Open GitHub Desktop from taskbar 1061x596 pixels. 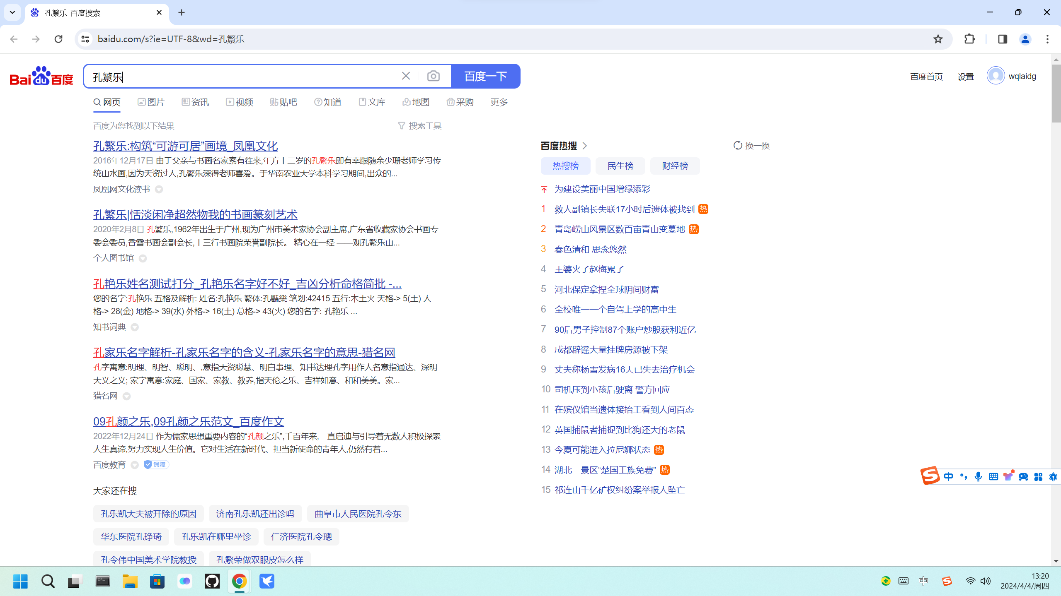click(x=212, y=581)
